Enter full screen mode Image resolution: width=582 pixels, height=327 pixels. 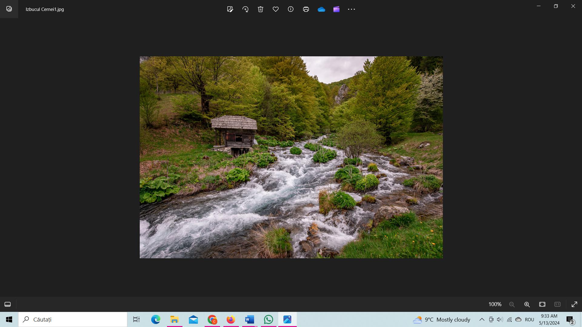point(574,304)
